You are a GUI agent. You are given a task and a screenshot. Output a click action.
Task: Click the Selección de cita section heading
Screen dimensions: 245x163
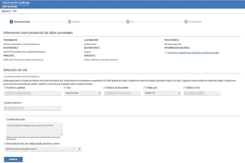(x=15, y=70)
